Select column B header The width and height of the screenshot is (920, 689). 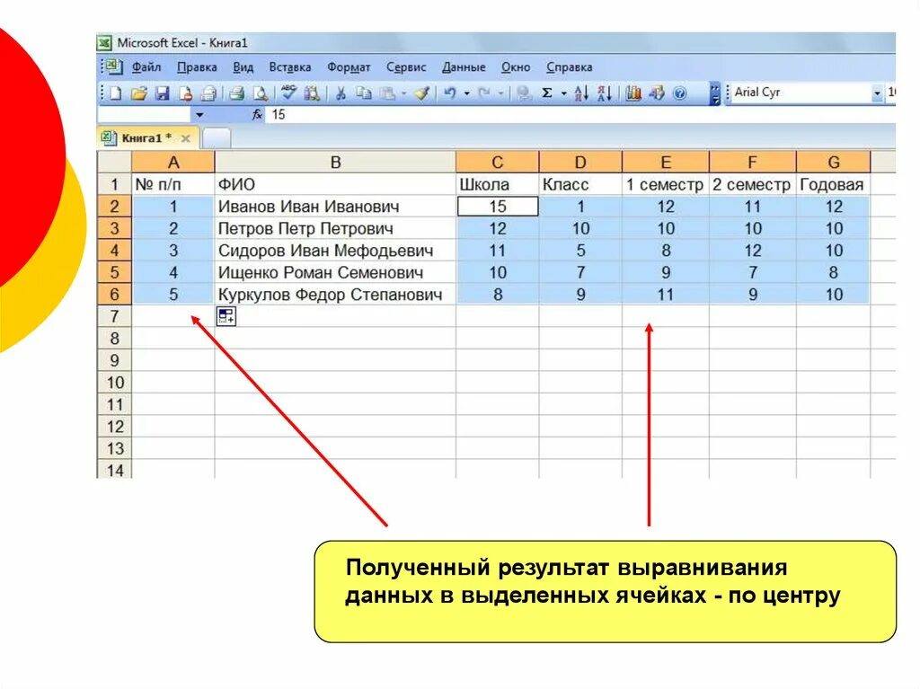335,162
